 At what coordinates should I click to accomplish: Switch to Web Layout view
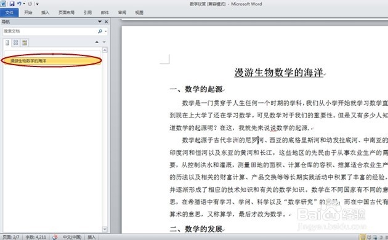coord(375,237)
